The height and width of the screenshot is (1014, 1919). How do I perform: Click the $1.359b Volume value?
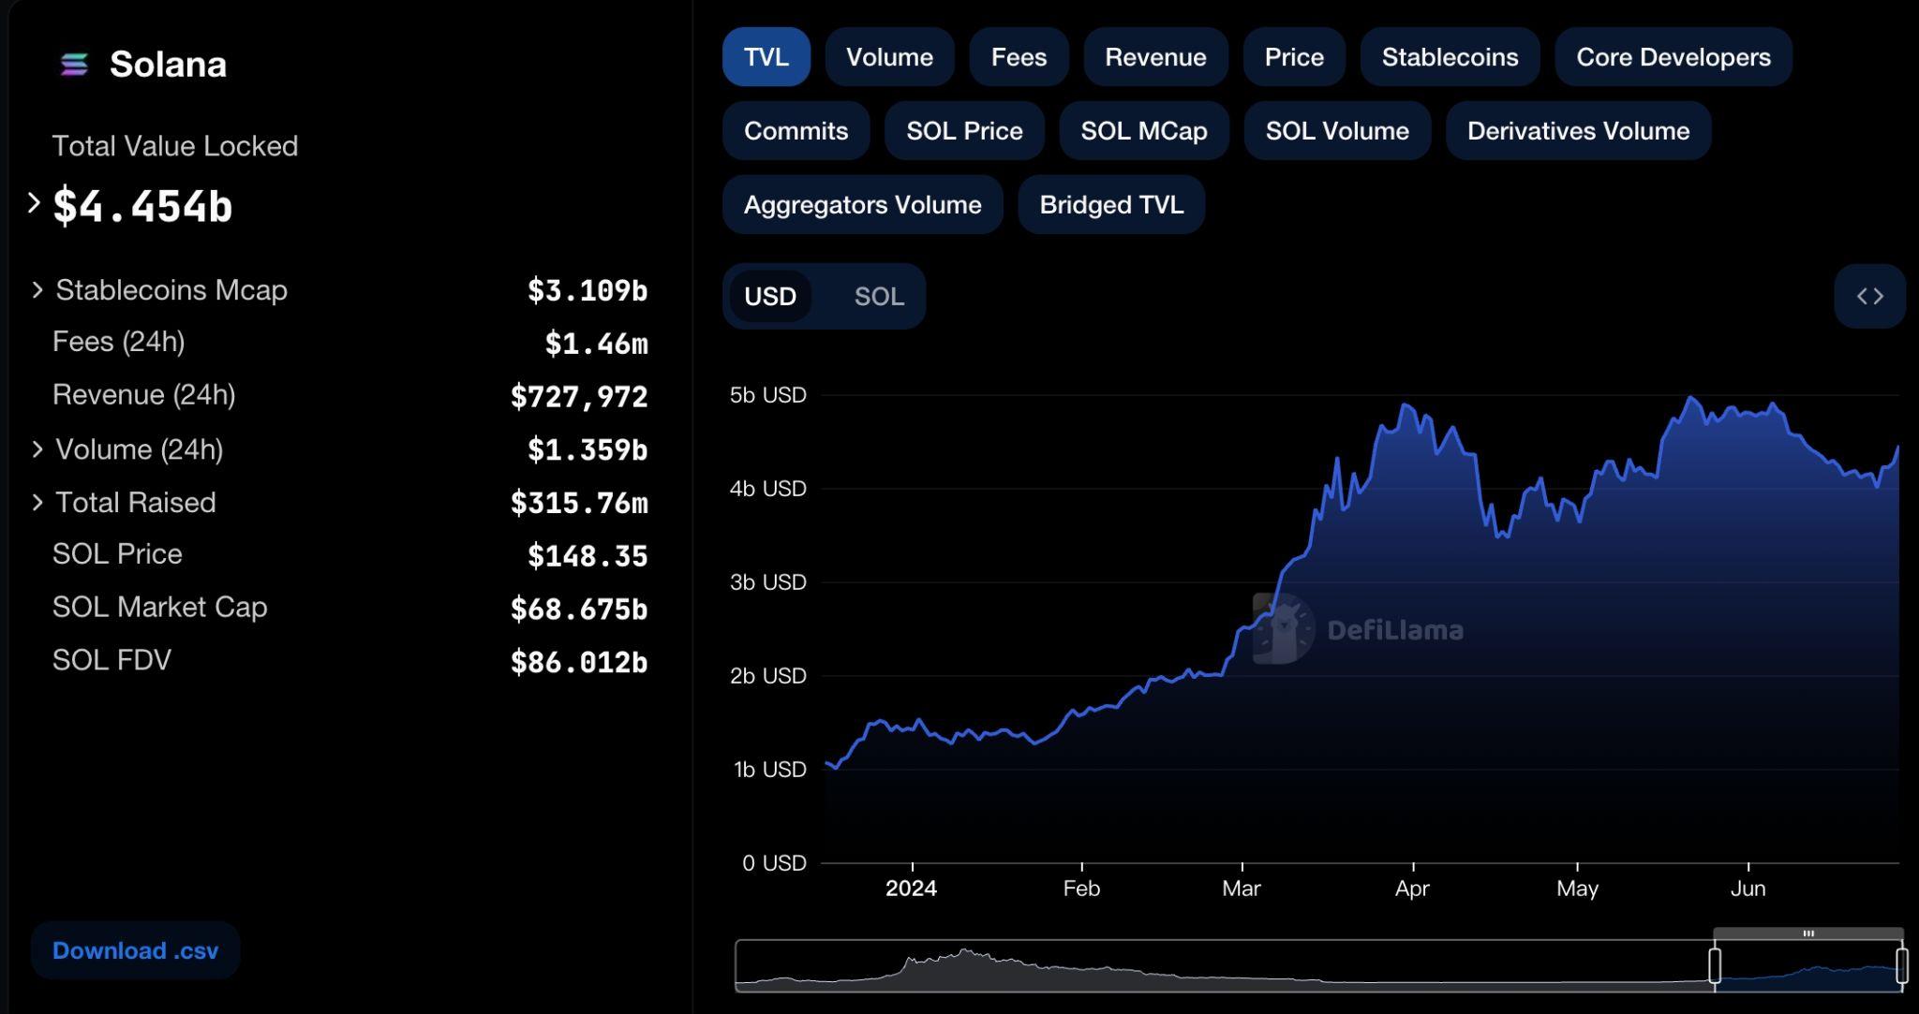tap(588, 450)
